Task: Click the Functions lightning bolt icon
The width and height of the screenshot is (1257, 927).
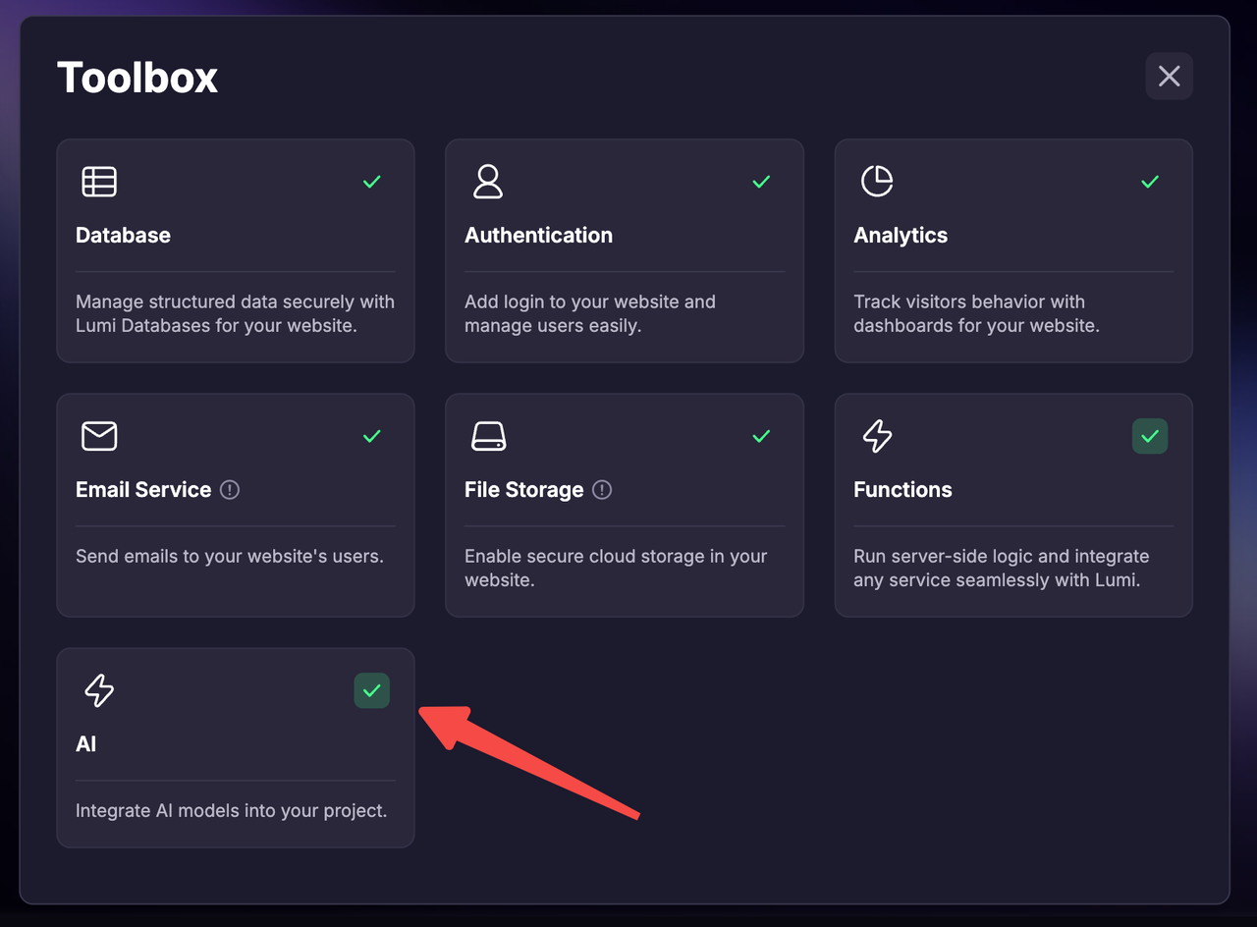Action: 877,436
